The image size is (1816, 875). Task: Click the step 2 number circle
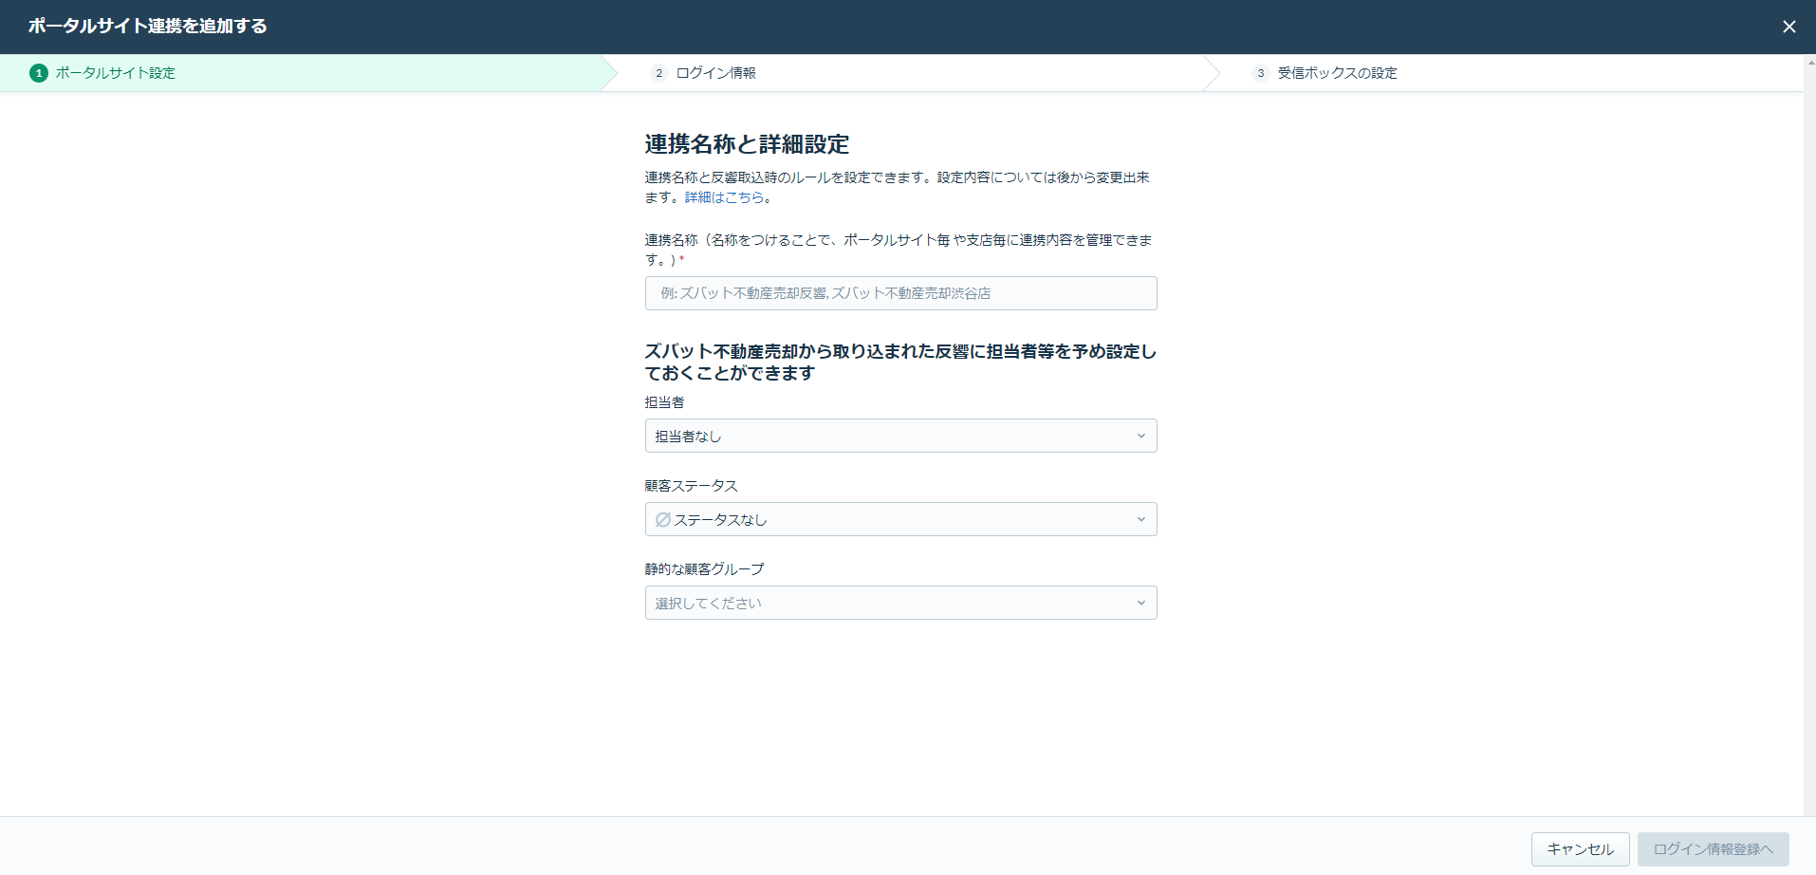(659, 73)
